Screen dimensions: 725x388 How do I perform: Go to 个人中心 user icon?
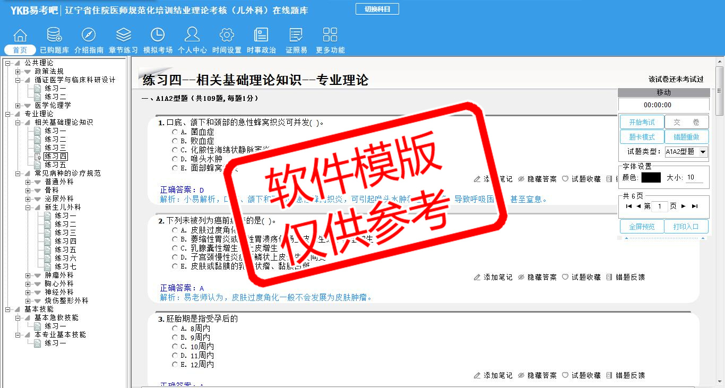pos(192,36)
